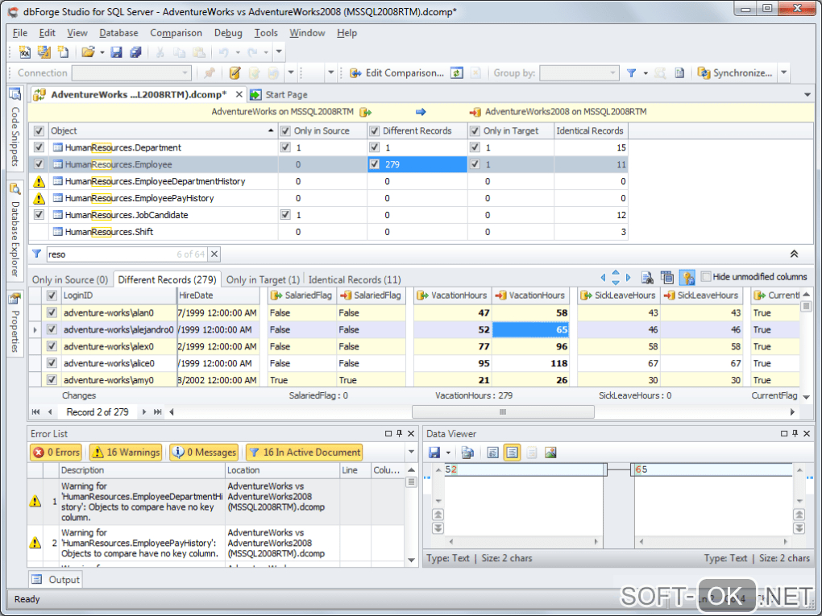
Task: Click the horizontal scrollbar of records grid
Action: [x=502, y=411]
